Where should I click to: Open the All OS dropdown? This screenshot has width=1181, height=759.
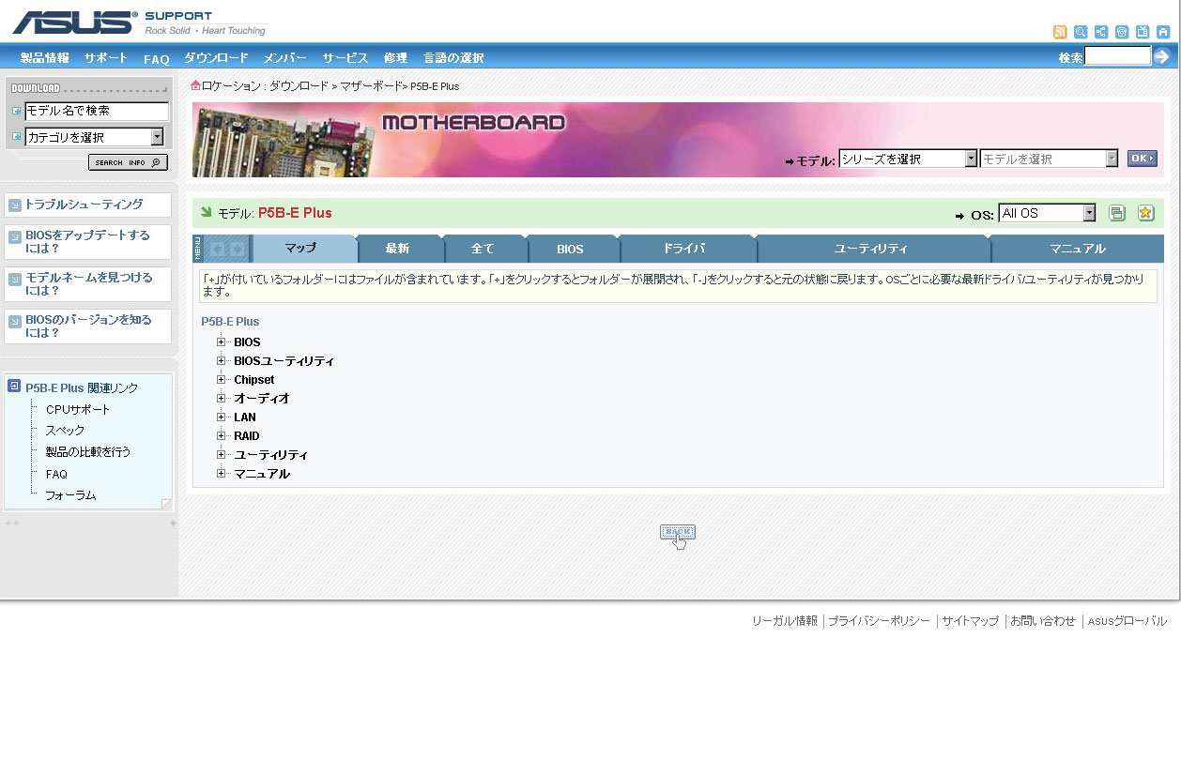pos(1047,213)
